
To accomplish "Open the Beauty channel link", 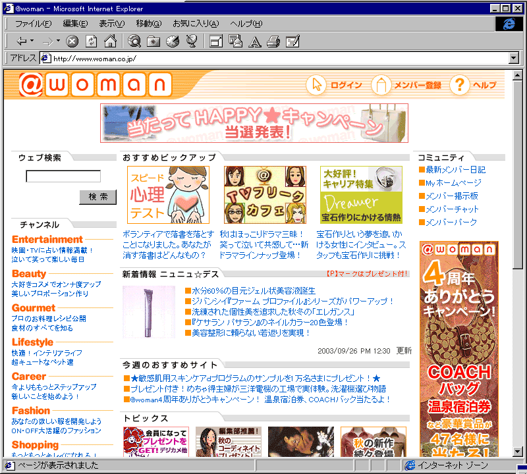I will (x=29, y=274).
